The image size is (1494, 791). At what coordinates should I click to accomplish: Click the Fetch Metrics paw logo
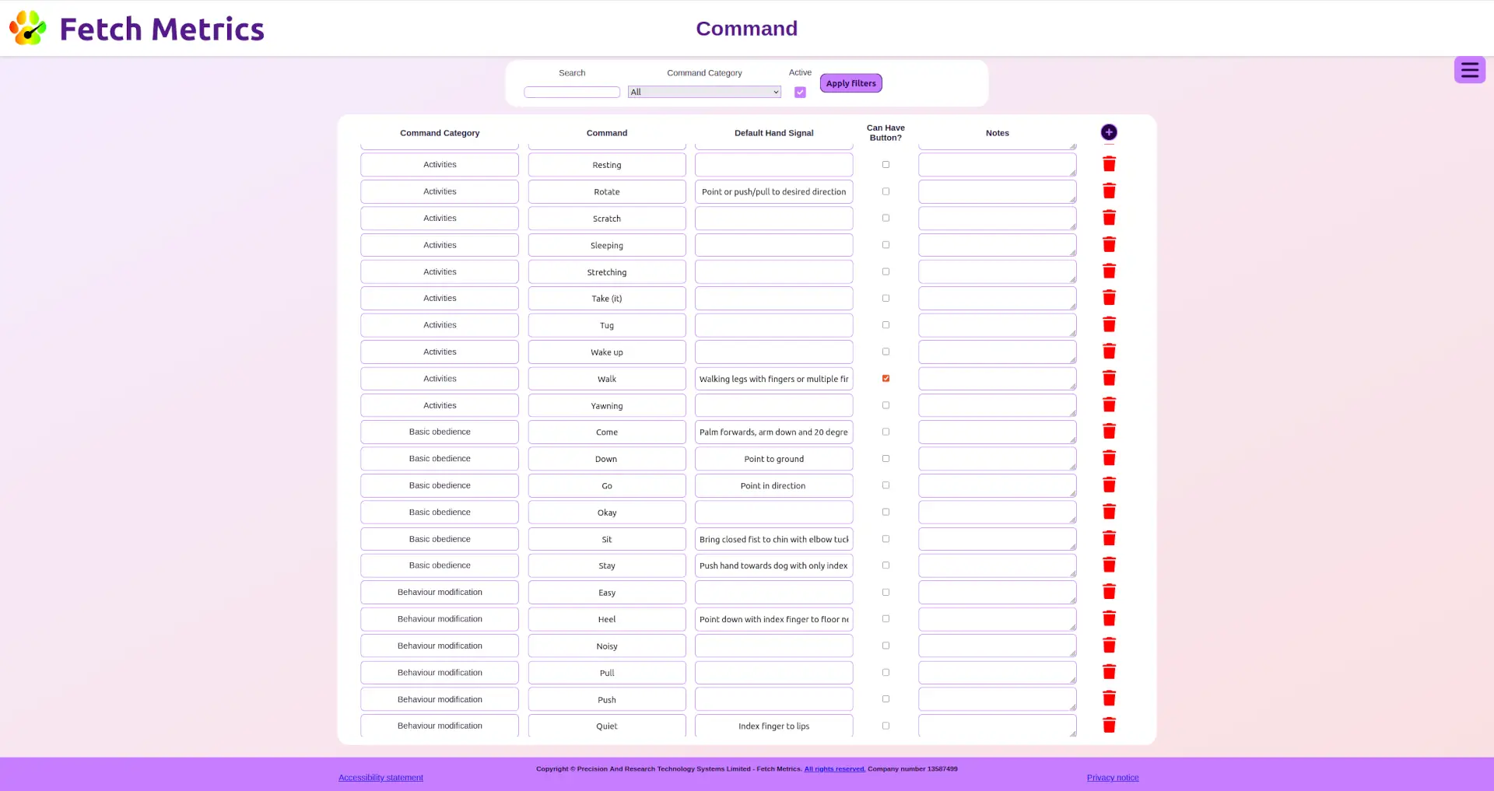pyautogui.click(x=28, y=28)
